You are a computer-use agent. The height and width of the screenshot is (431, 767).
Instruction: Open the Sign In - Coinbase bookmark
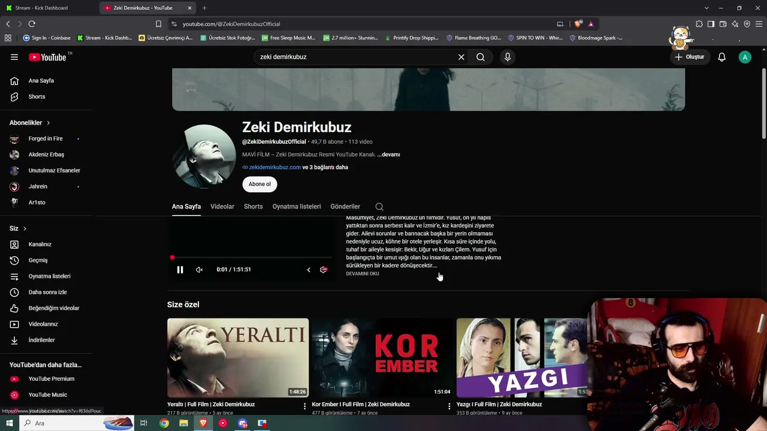(x=47, y=38)
